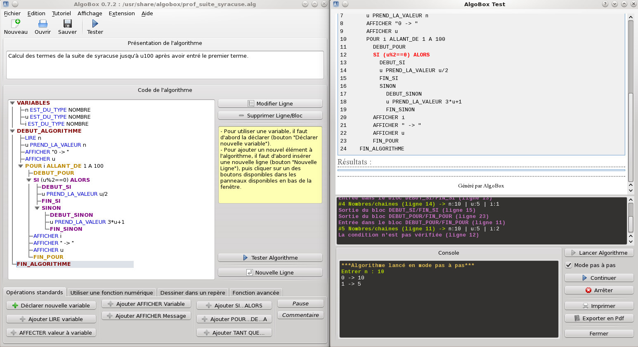Select the DEBUT_POUR tree line
This screenshot has width=638, height=347.
point(54,173)
